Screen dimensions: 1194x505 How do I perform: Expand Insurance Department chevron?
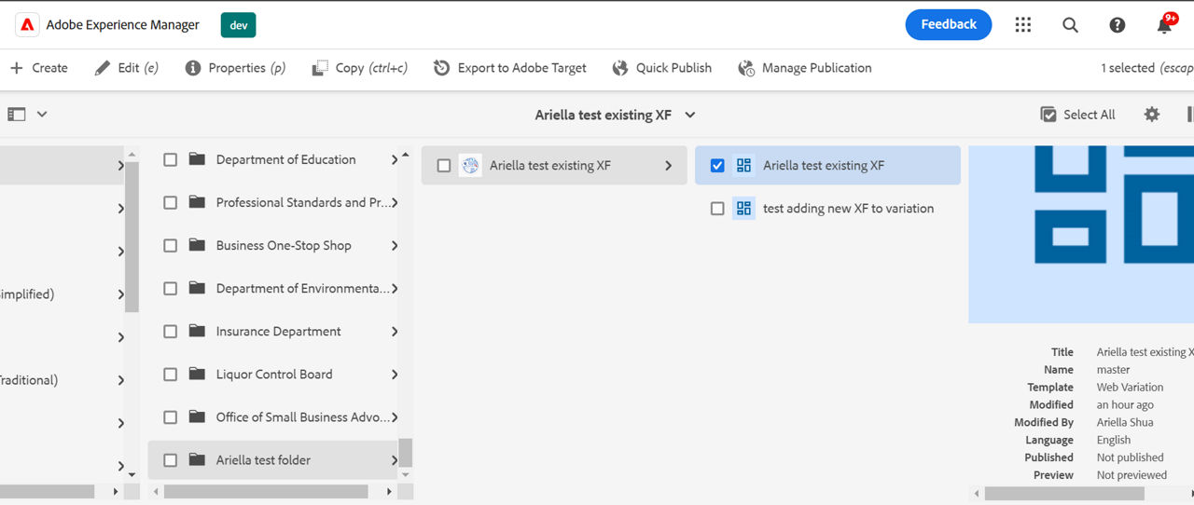394,332
